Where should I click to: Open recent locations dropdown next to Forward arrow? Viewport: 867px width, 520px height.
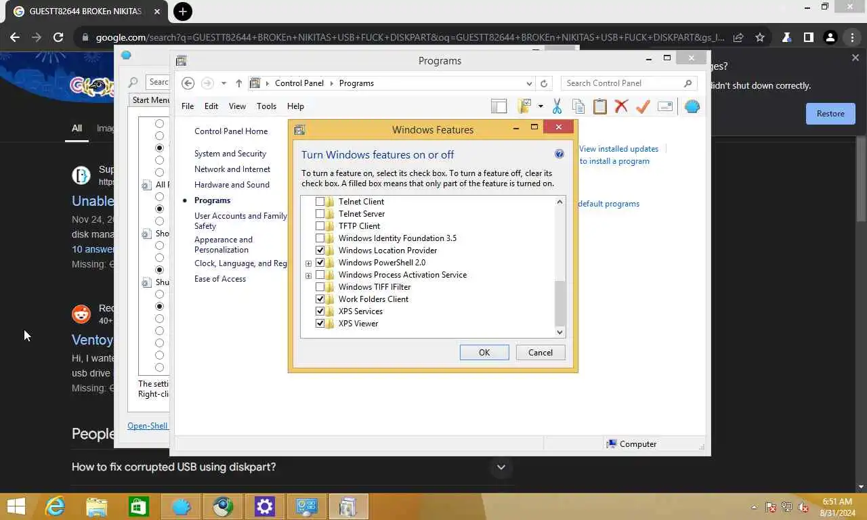[224, 83]
